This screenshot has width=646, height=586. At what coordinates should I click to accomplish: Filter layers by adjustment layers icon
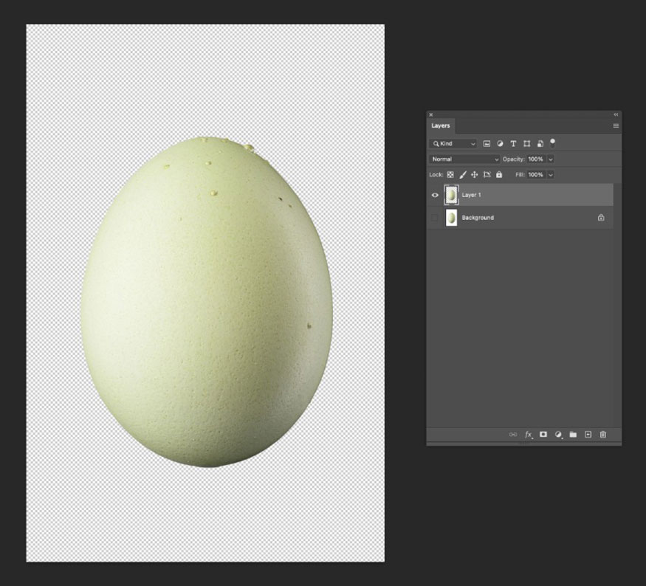point(500,144)
